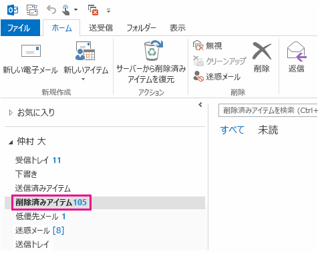
Task: Switch to the 表示 tab
Action: 178,28
